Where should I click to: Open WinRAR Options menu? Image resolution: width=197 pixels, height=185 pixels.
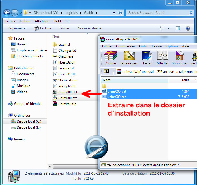(172, 46)
